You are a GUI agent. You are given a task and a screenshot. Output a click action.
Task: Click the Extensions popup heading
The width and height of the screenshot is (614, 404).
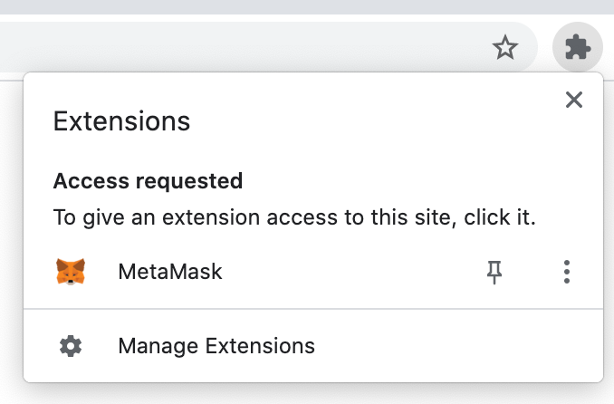[x=121, y=121]
